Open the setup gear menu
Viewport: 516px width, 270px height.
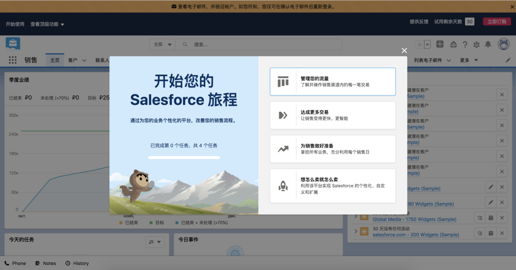(476, 44)
